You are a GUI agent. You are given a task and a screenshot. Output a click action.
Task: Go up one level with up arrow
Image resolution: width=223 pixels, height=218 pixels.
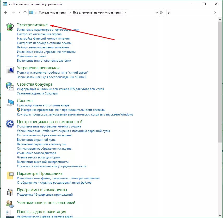[25, 12]
